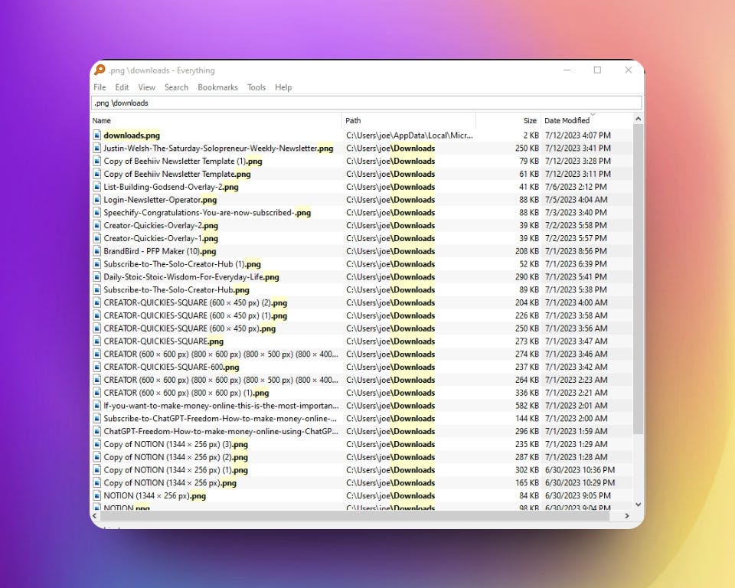Maximize the Everything window
This screenshot has height=588, width=735.
click(597, 70)
